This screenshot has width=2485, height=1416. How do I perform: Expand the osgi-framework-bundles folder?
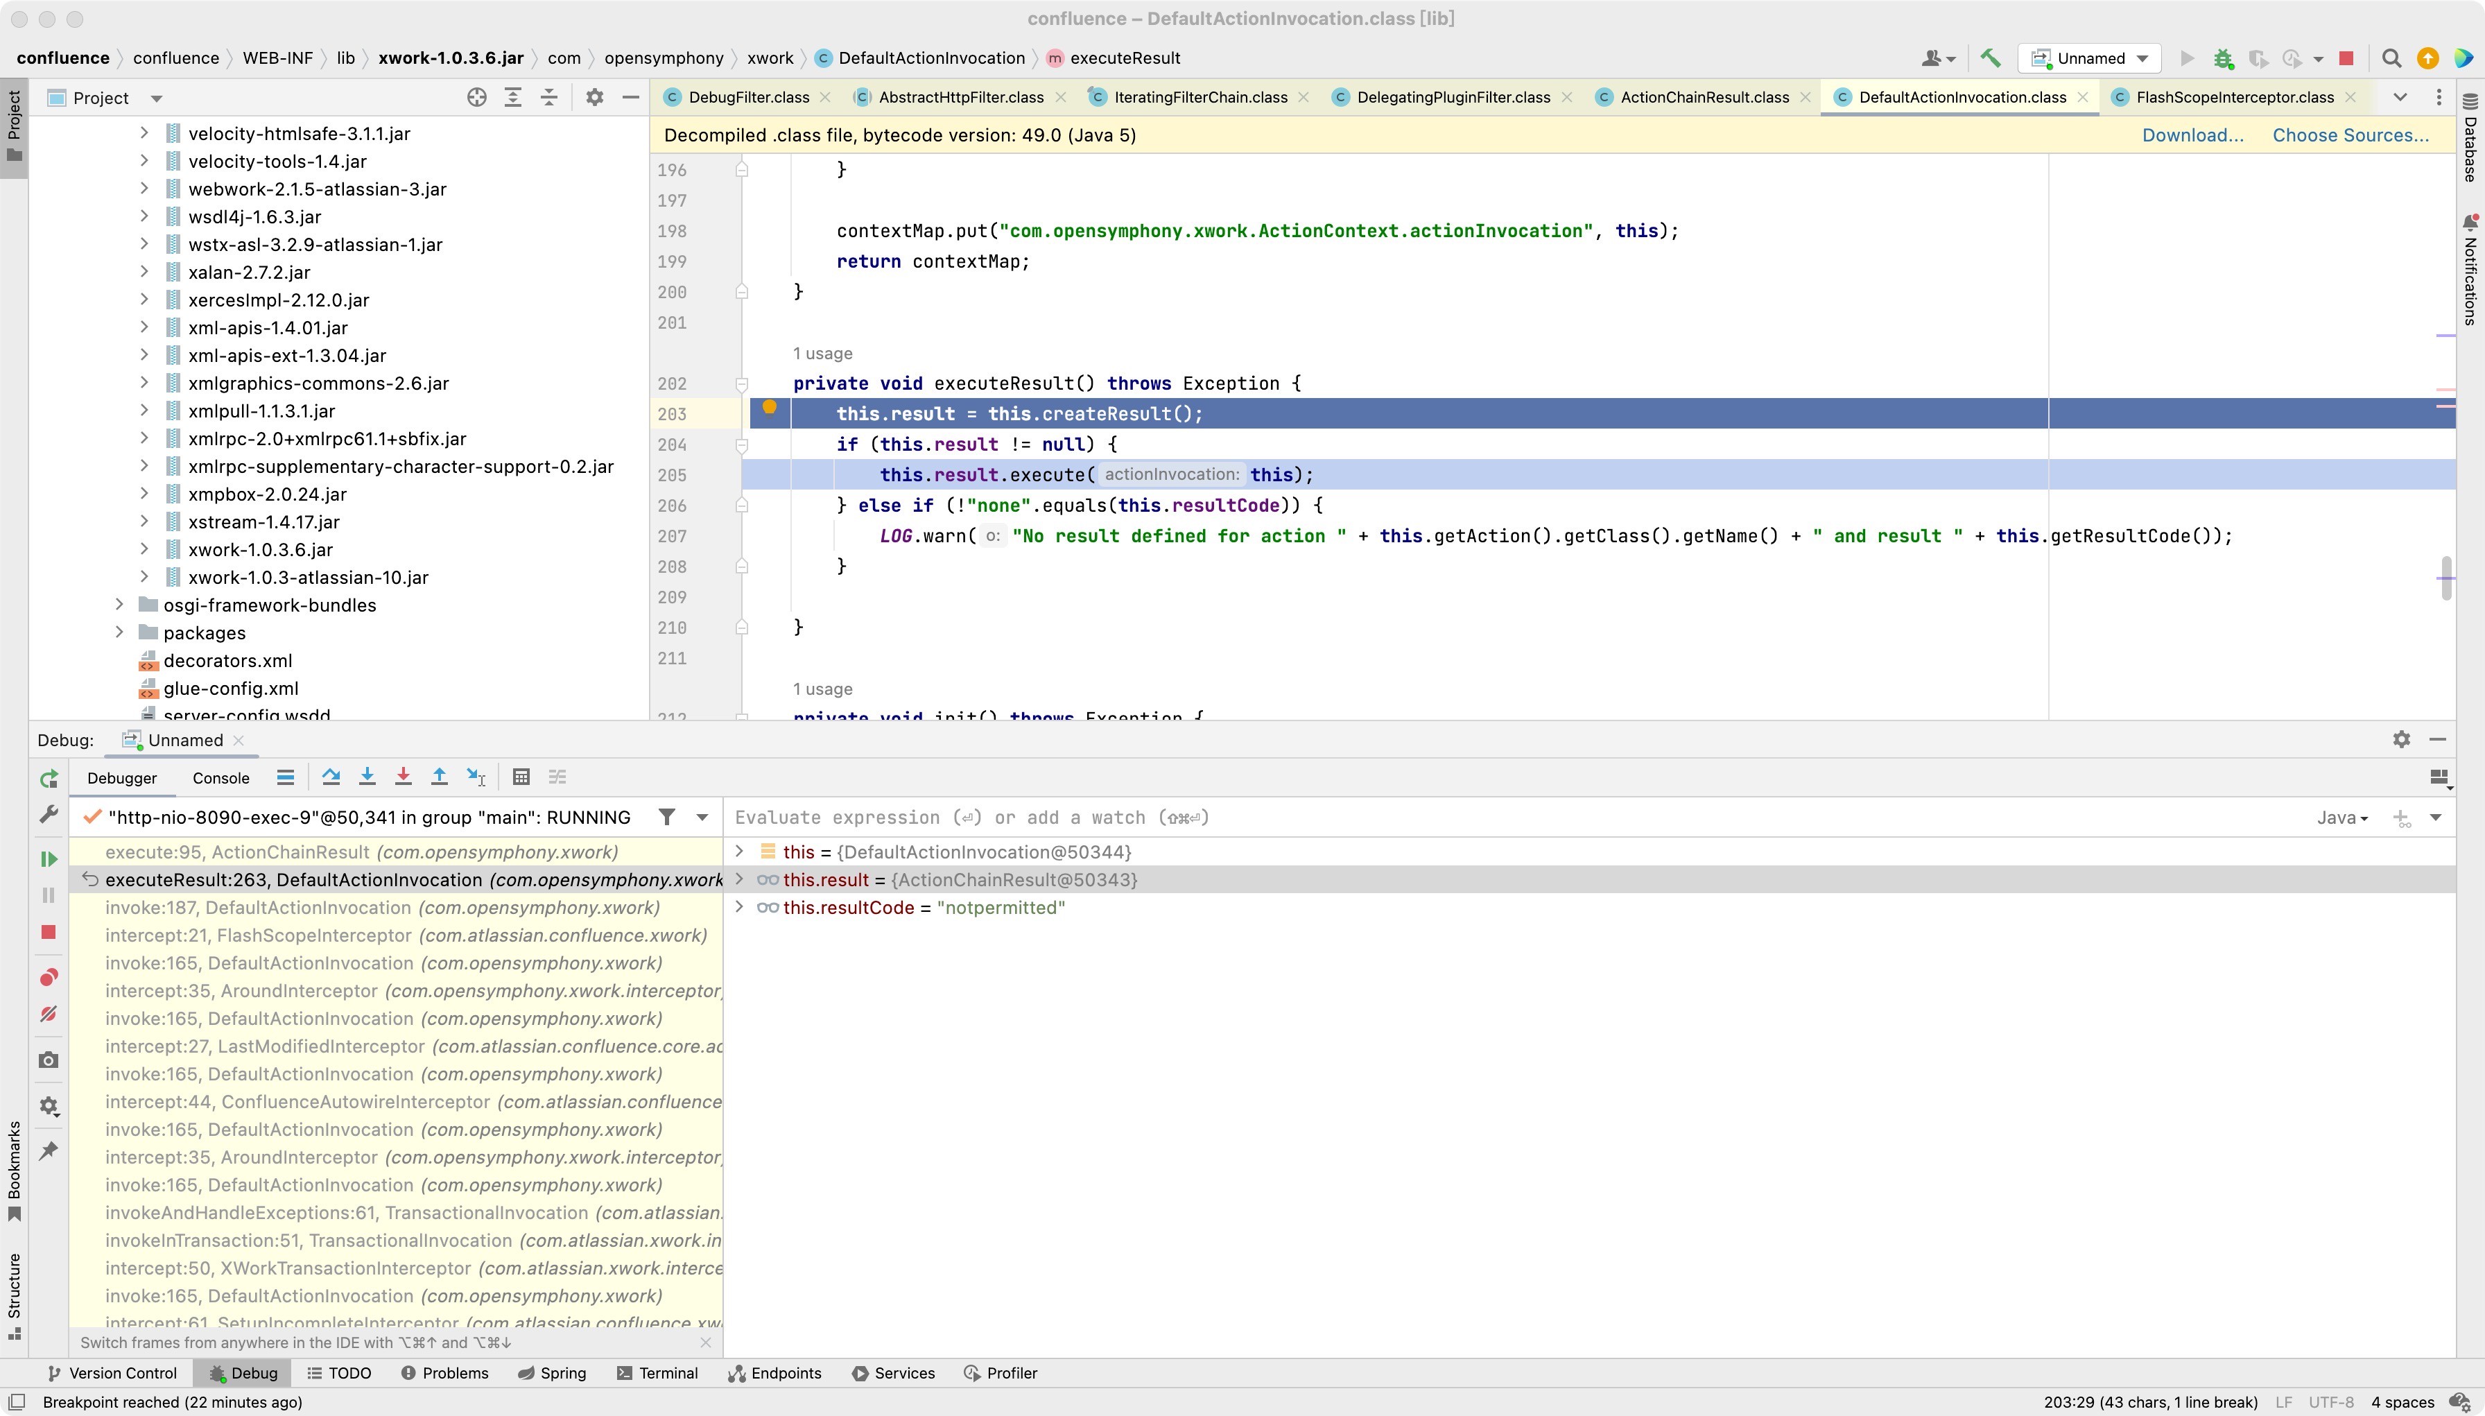[x=119, y=605]
